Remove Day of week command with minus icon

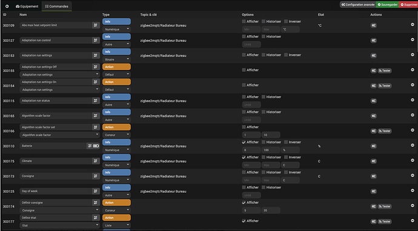[x=413, y=190]
